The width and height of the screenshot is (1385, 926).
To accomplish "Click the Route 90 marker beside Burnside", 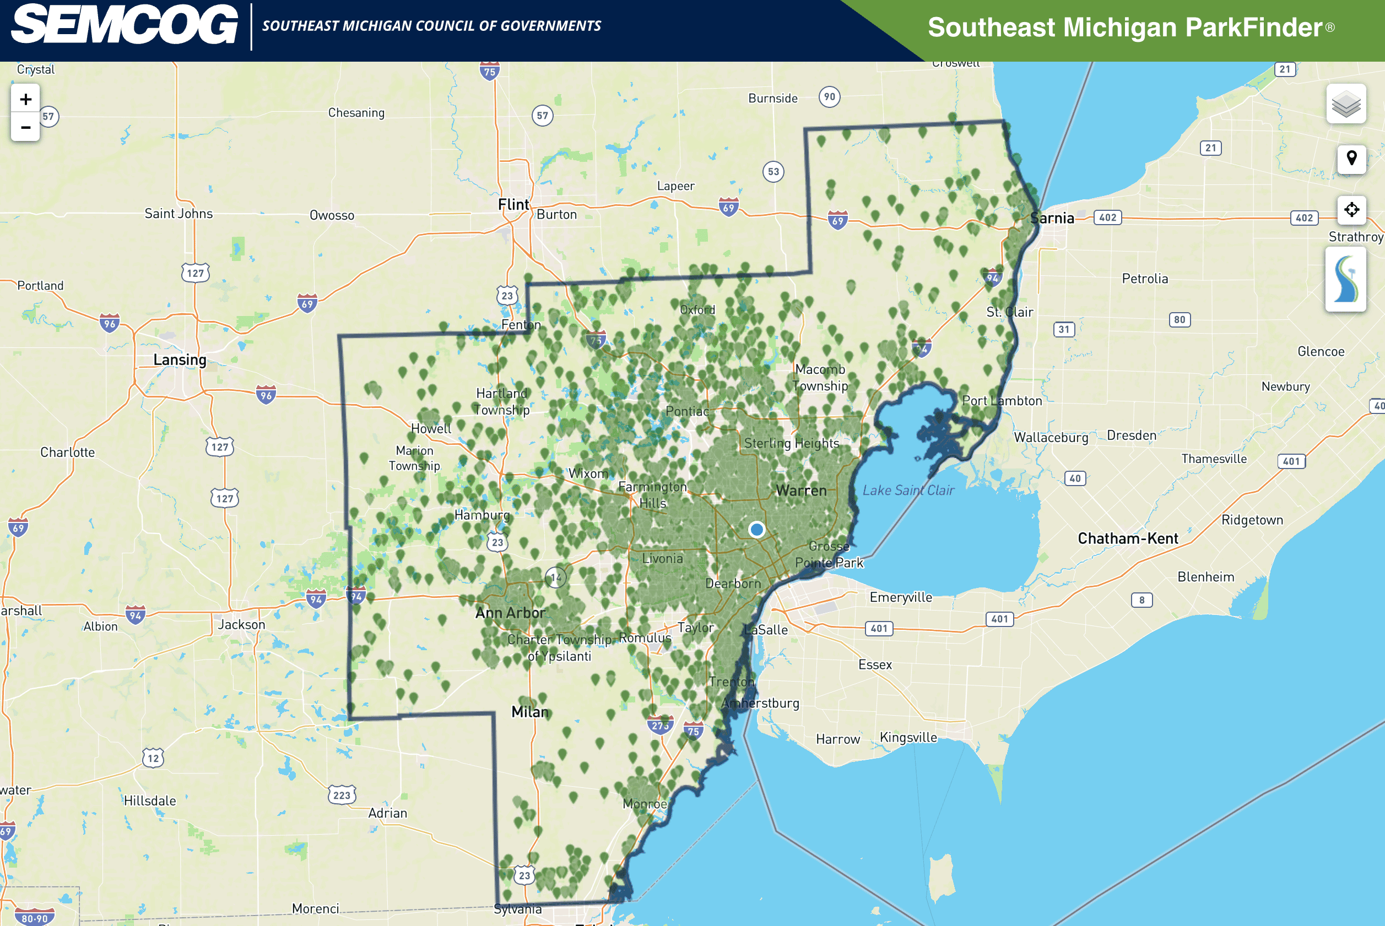I will tap(829, 97).
